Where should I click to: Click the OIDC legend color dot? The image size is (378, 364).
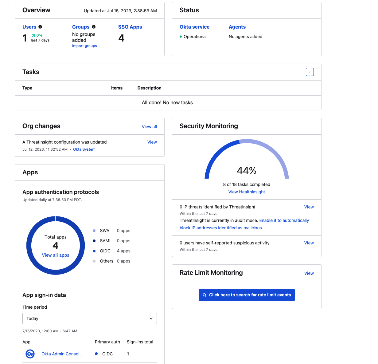[x=94, y=251]
